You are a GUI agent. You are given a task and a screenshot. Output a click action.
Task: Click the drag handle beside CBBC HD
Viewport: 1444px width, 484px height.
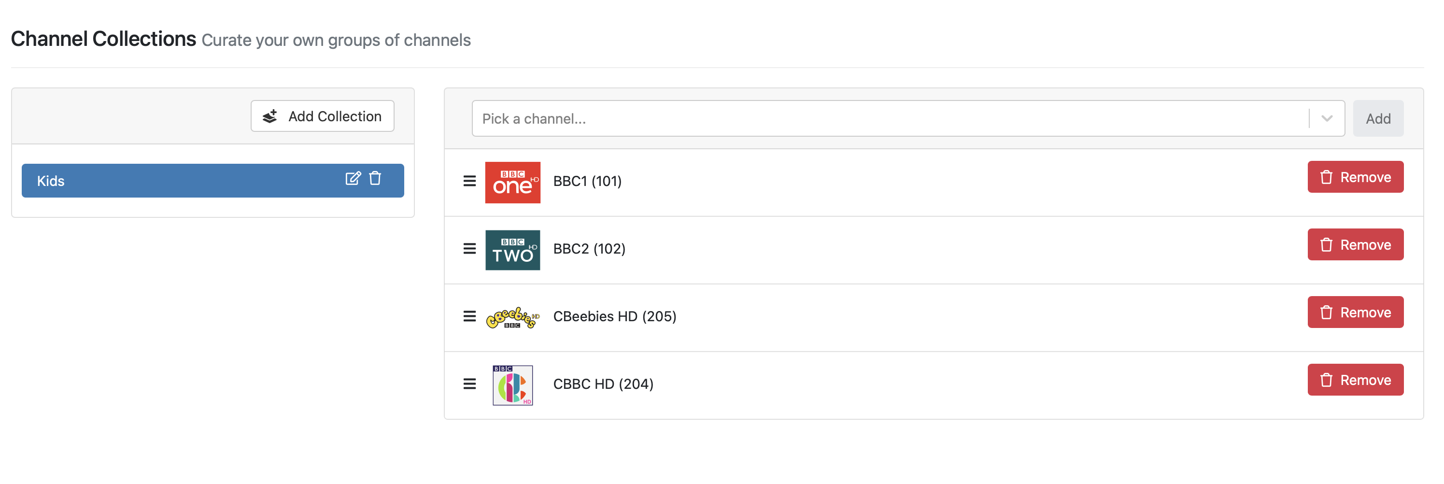(x=469, y=384)
